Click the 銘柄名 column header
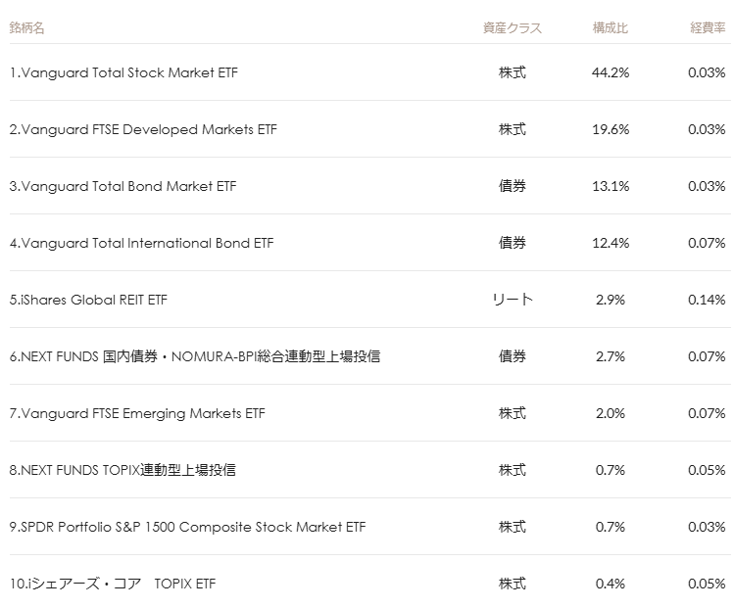The height and width of the screenshot is (609, 733). 26,28
